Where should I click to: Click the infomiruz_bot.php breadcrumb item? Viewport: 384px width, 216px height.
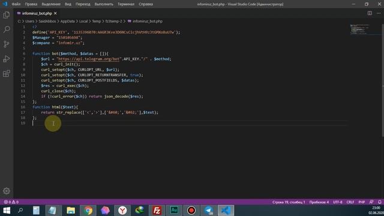pyautogui.click(x=145, y=22)
